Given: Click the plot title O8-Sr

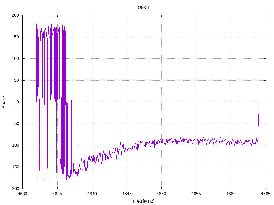Looking at the screenshot, I should 143,7.
